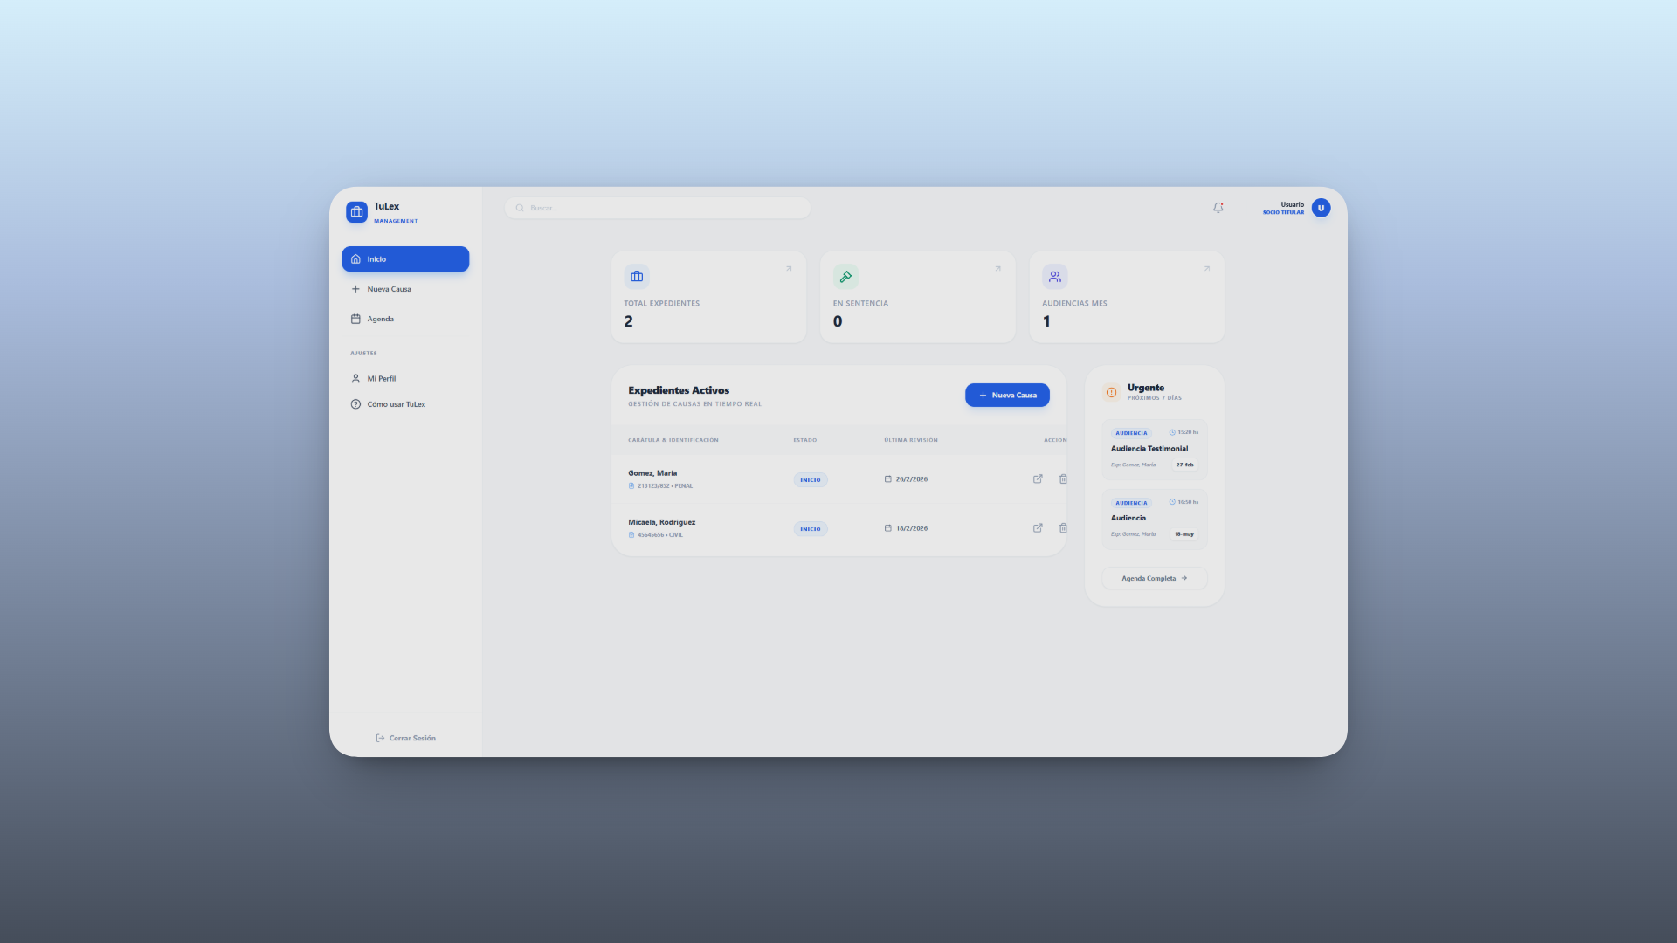The height and width of the screenshot is (943, 1677).
Task: Click the Gomez, María case name
Action: pos(652,473)
